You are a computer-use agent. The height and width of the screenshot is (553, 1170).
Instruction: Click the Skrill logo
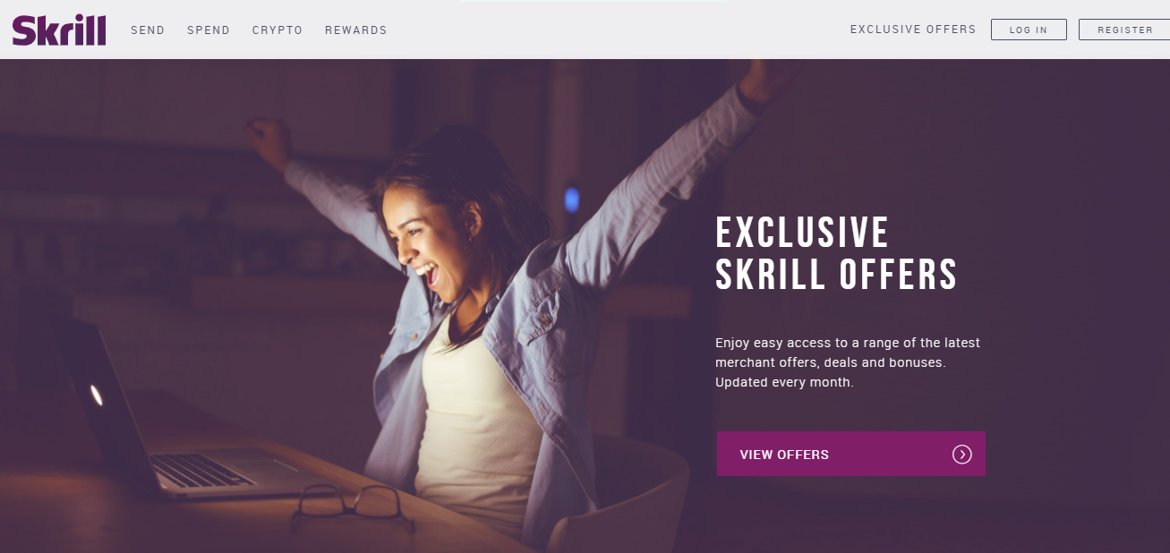(x=59, y=30)
